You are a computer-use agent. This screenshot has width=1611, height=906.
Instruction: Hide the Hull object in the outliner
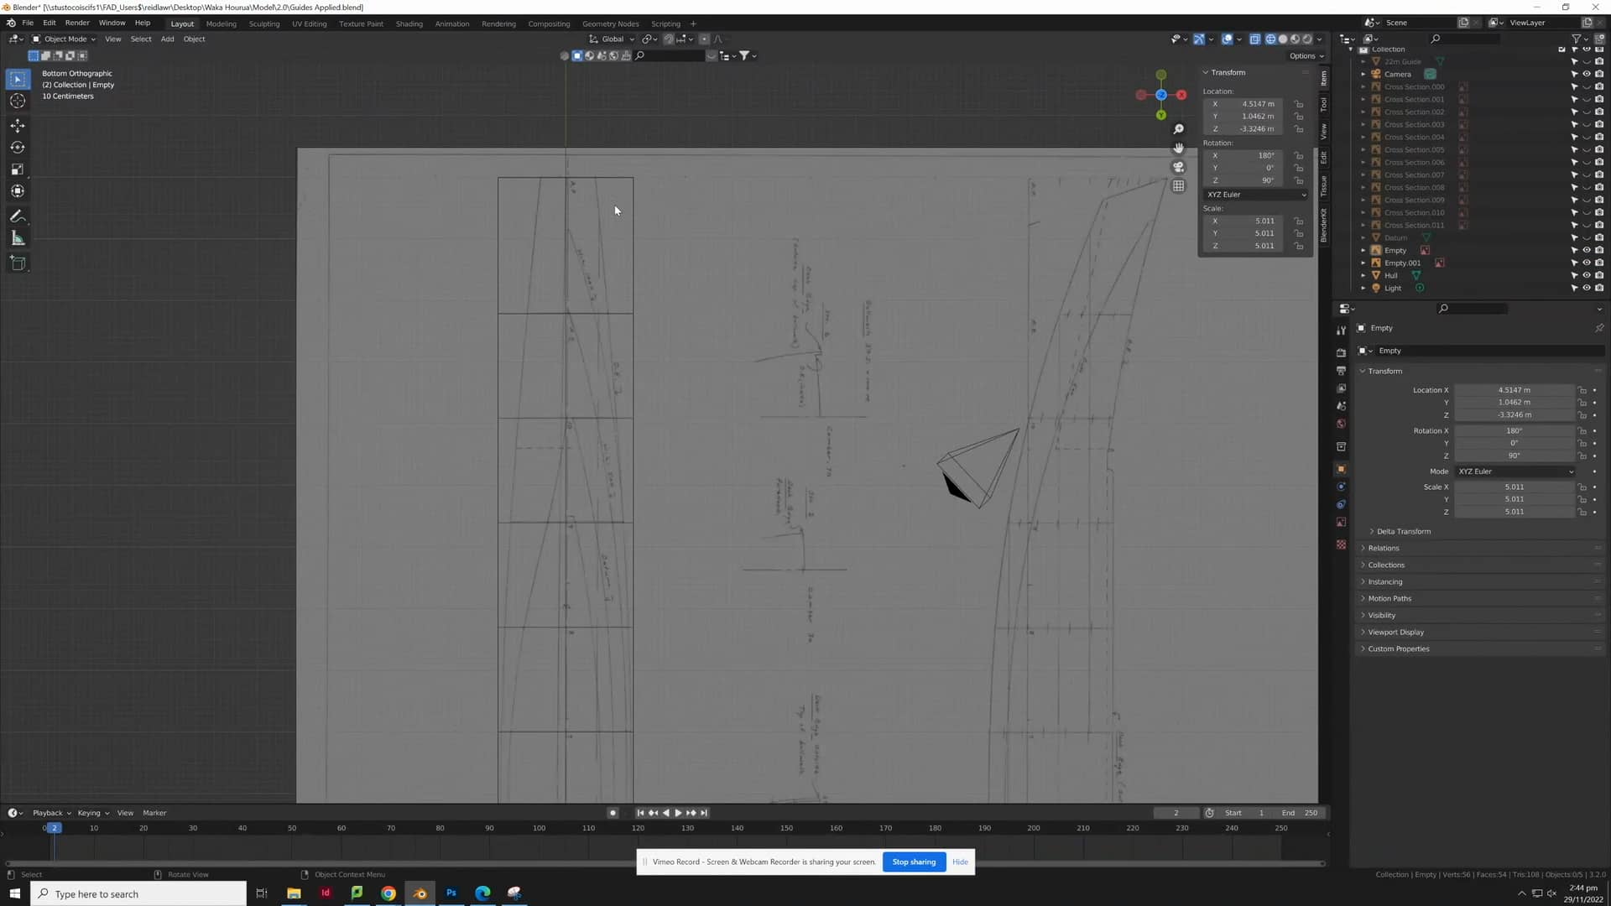tap(1587, 275)
